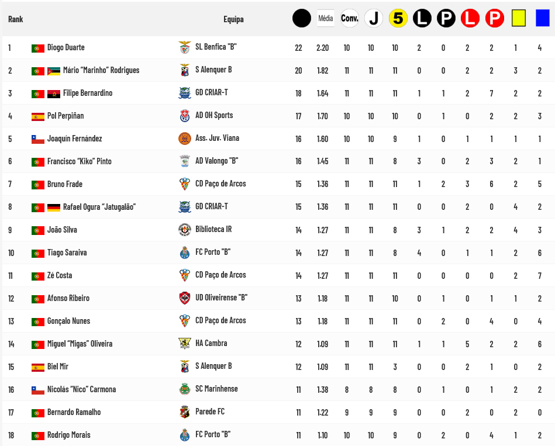The width and height of the screenshot is (555, 446).
Task: Click the 'Equipa' column header
Action: [233, 19]
